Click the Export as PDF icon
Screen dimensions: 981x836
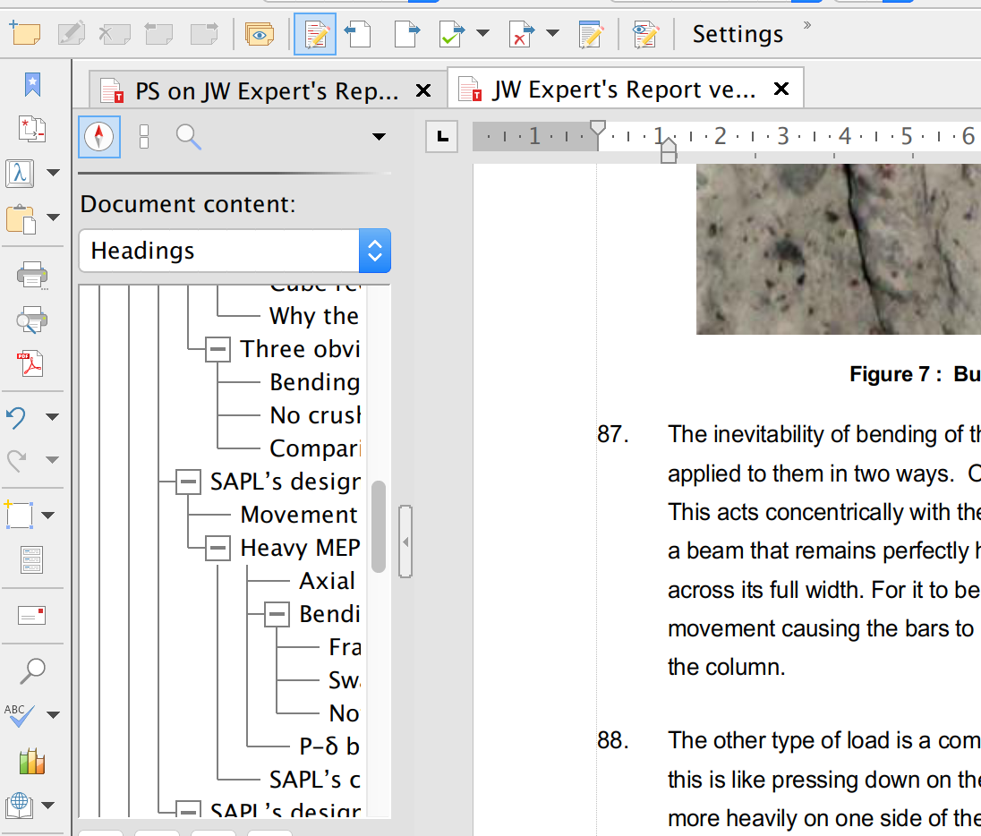pyautogui.click(x=31, y=365)
